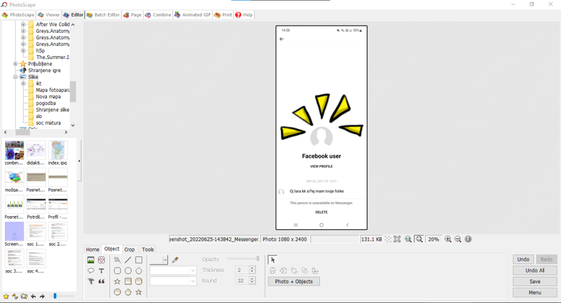
Task: Open the folder in Explorer icon
Action: pos(24,296)
